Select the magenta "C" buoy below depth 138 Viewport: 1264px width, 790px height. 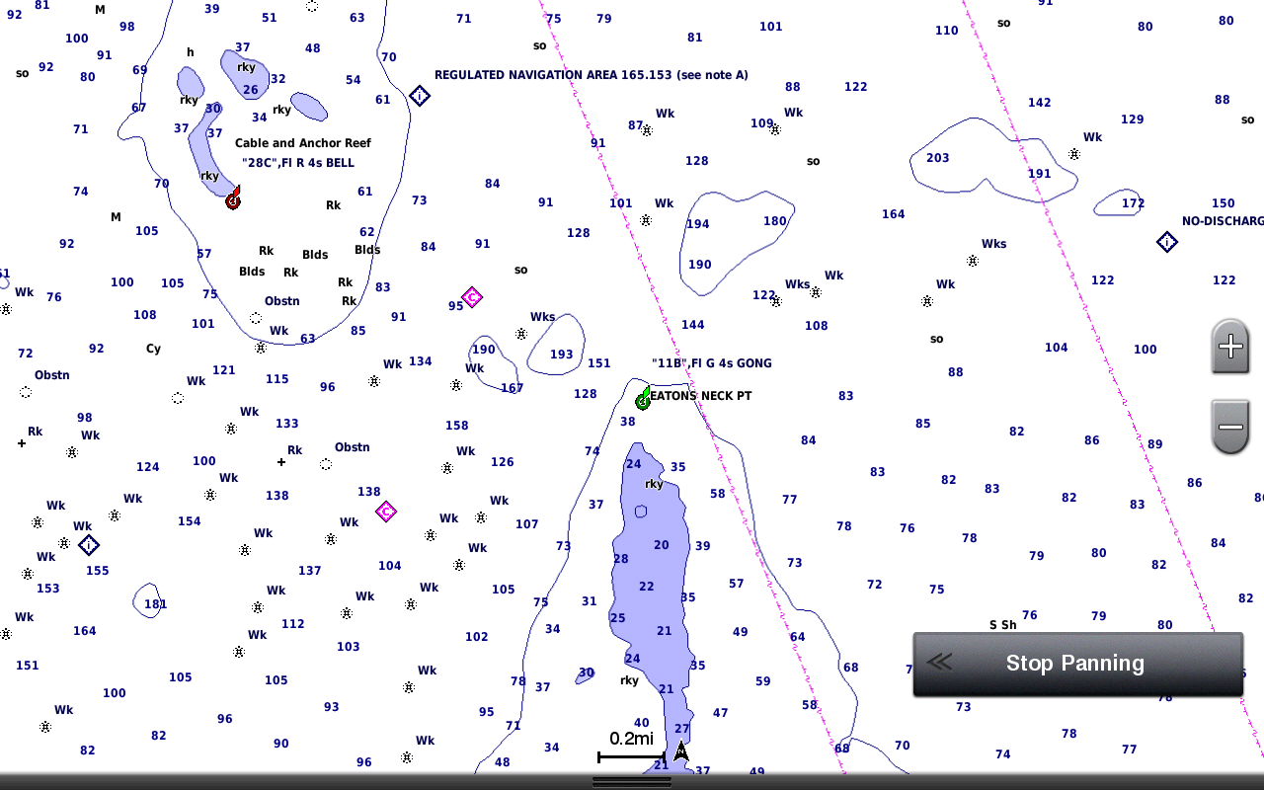[x=385, y=512]
